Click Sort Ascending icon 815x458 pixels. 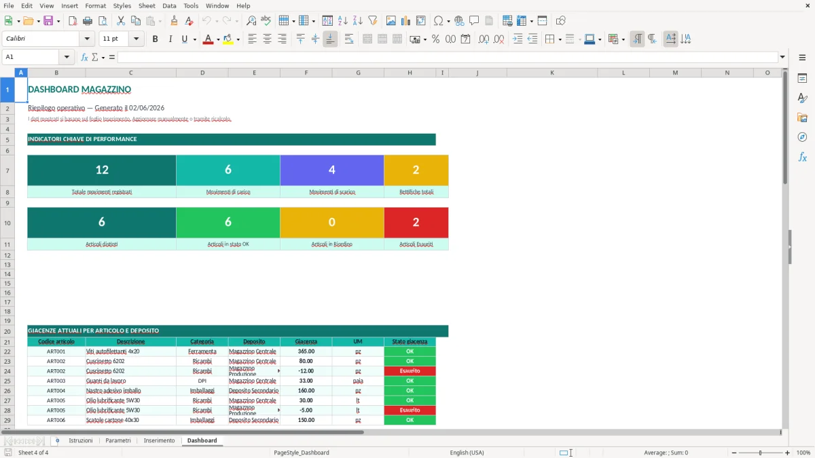343,21
